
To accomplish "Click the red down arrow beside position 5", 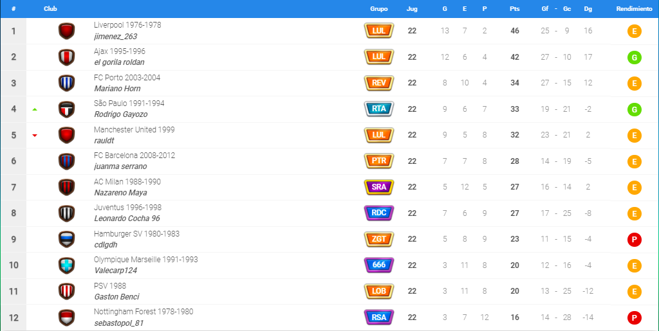I will [x=35, y=136].
